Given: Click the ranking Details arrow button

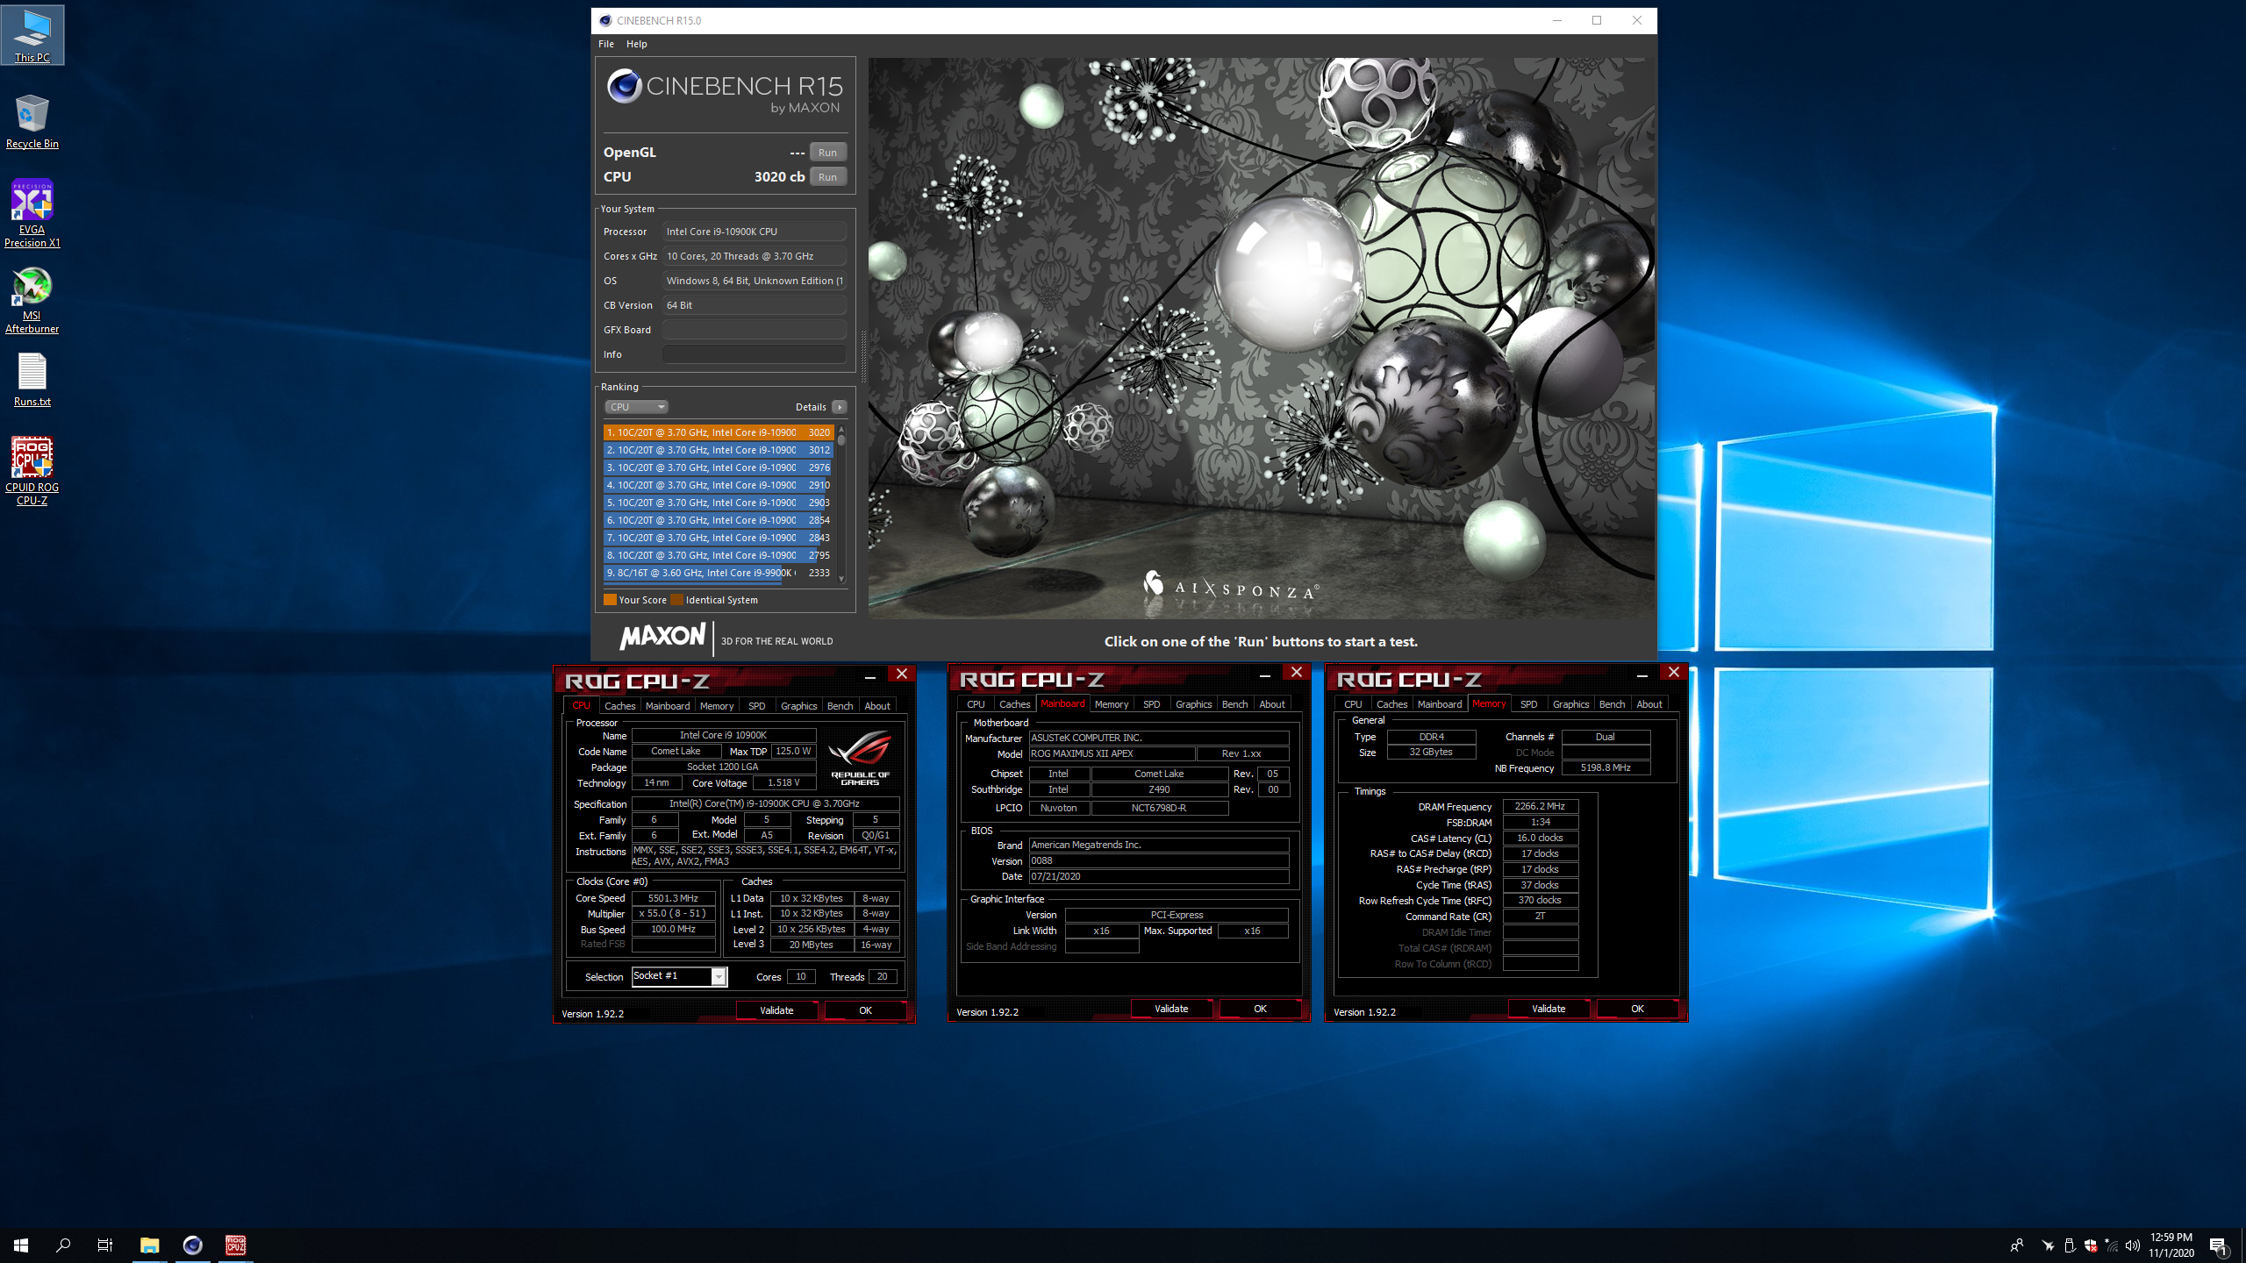Looking at the screenshot, I should click(840, 407).
